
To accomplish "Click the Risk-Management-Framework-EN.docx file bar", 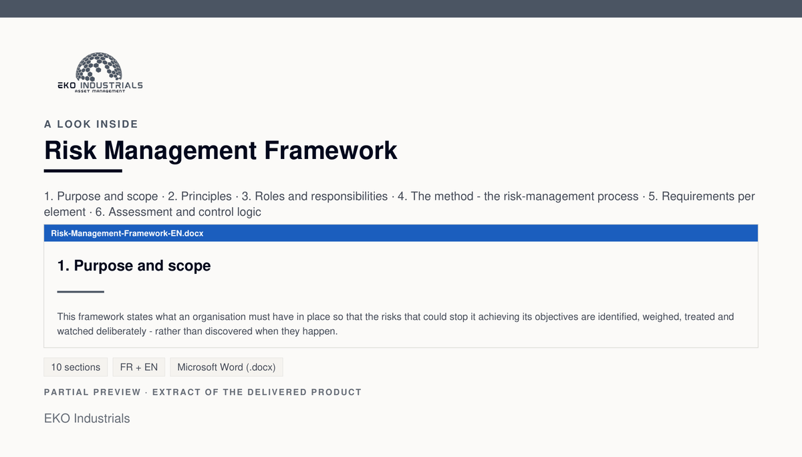I will click(401, 233).
